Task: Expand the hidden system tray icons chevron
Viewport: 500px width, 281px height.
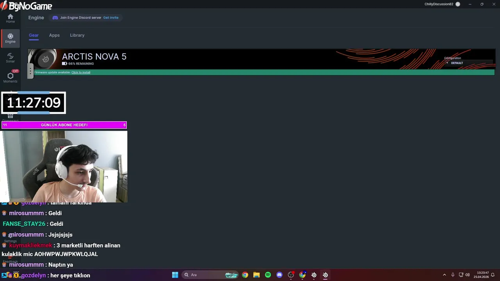Action: 444,275
